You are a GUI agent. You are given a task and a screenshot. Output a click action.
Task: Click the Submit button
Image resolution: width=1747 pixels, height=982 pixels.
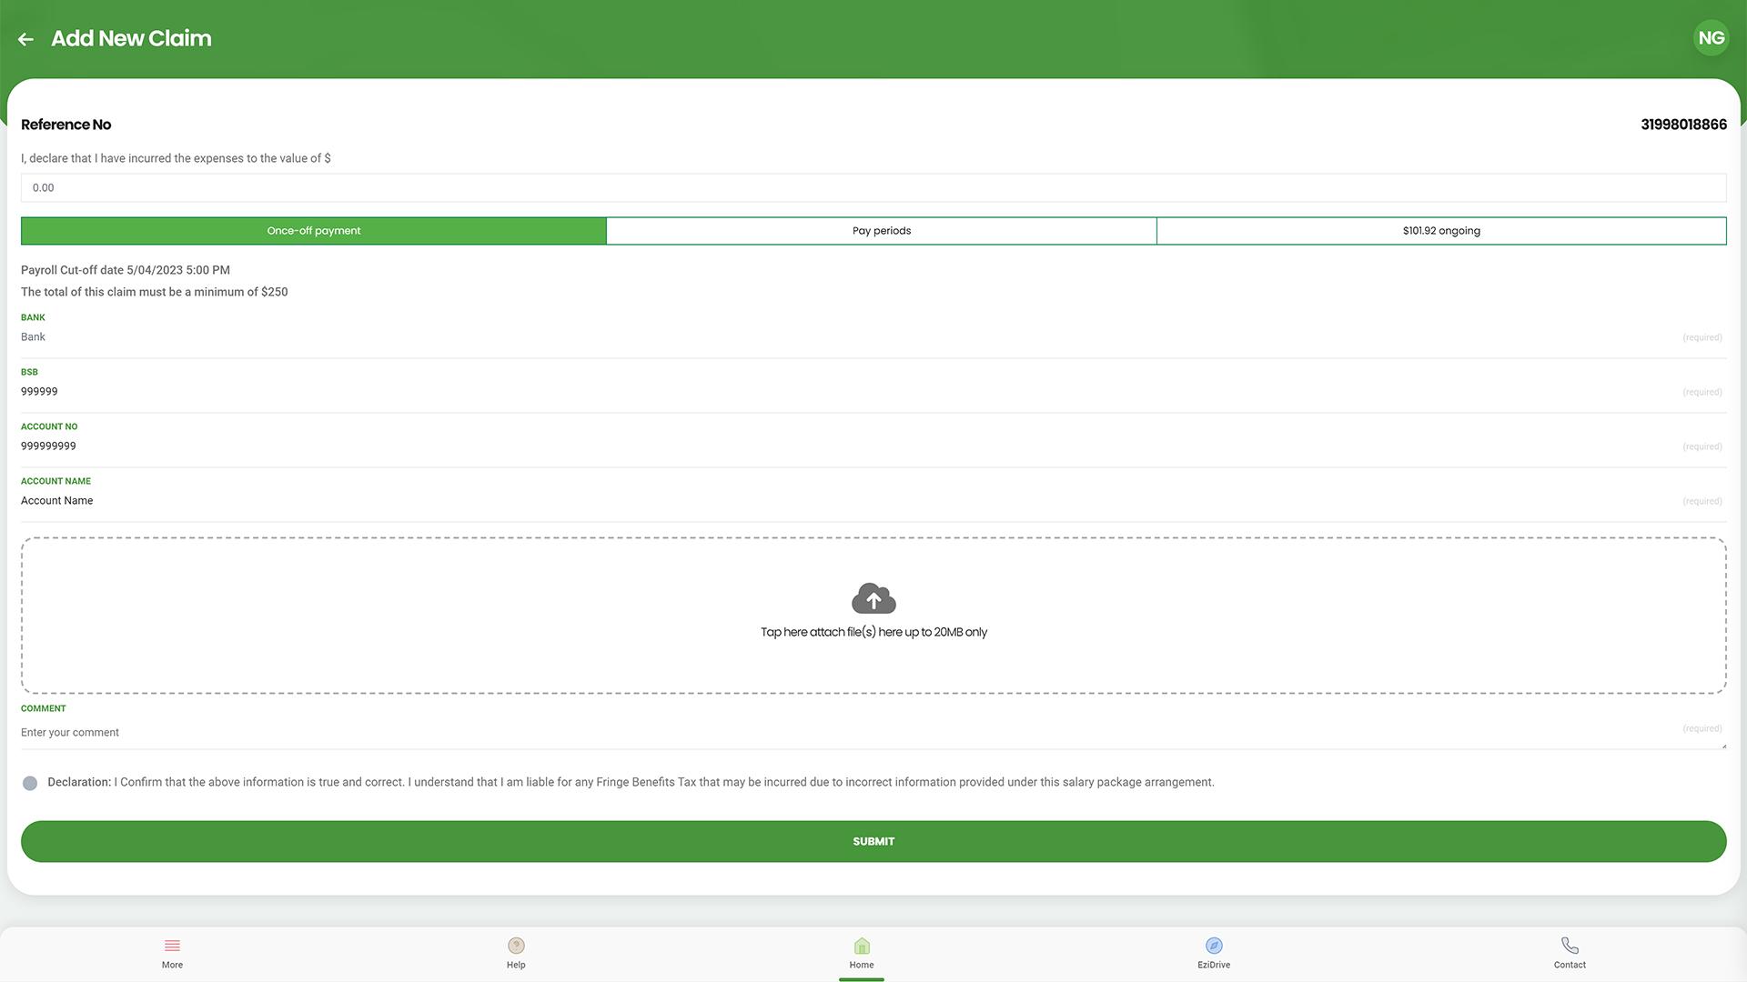873,841
